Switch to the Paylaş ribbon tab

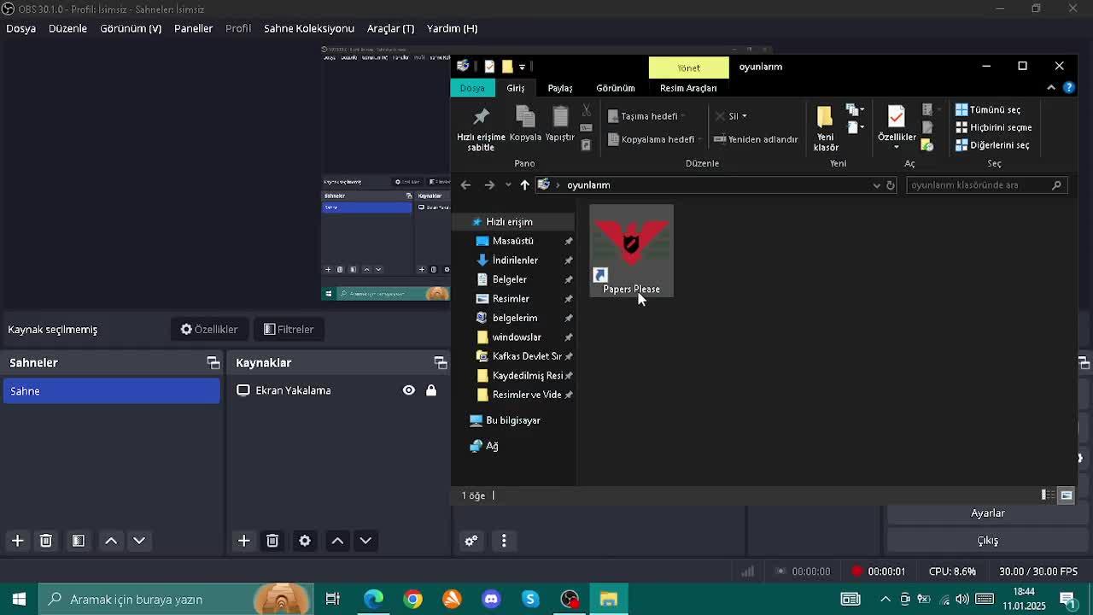point(558,88)
